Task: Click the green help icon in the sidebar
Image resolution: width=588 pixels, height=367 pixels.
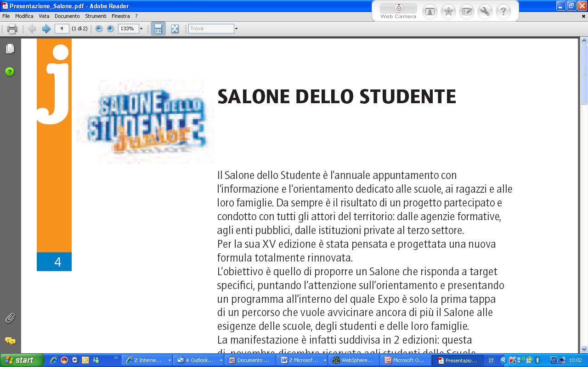Action: point(10,72)
